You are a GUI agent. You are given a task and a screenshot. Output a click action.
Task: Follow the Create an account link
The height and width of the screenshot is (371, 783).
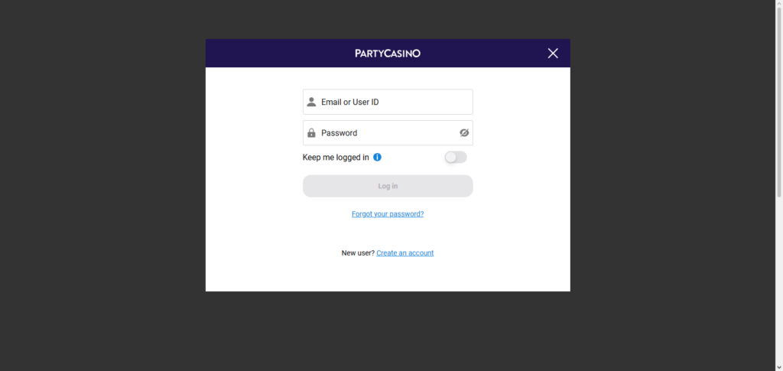coord(404,253)
